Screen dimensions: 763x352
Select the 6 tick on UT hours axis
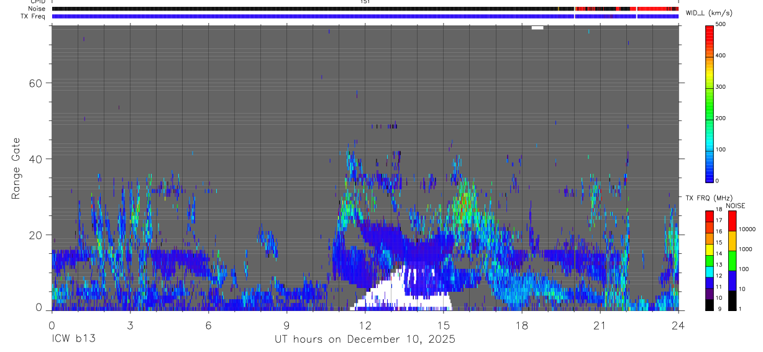point(208,325)
